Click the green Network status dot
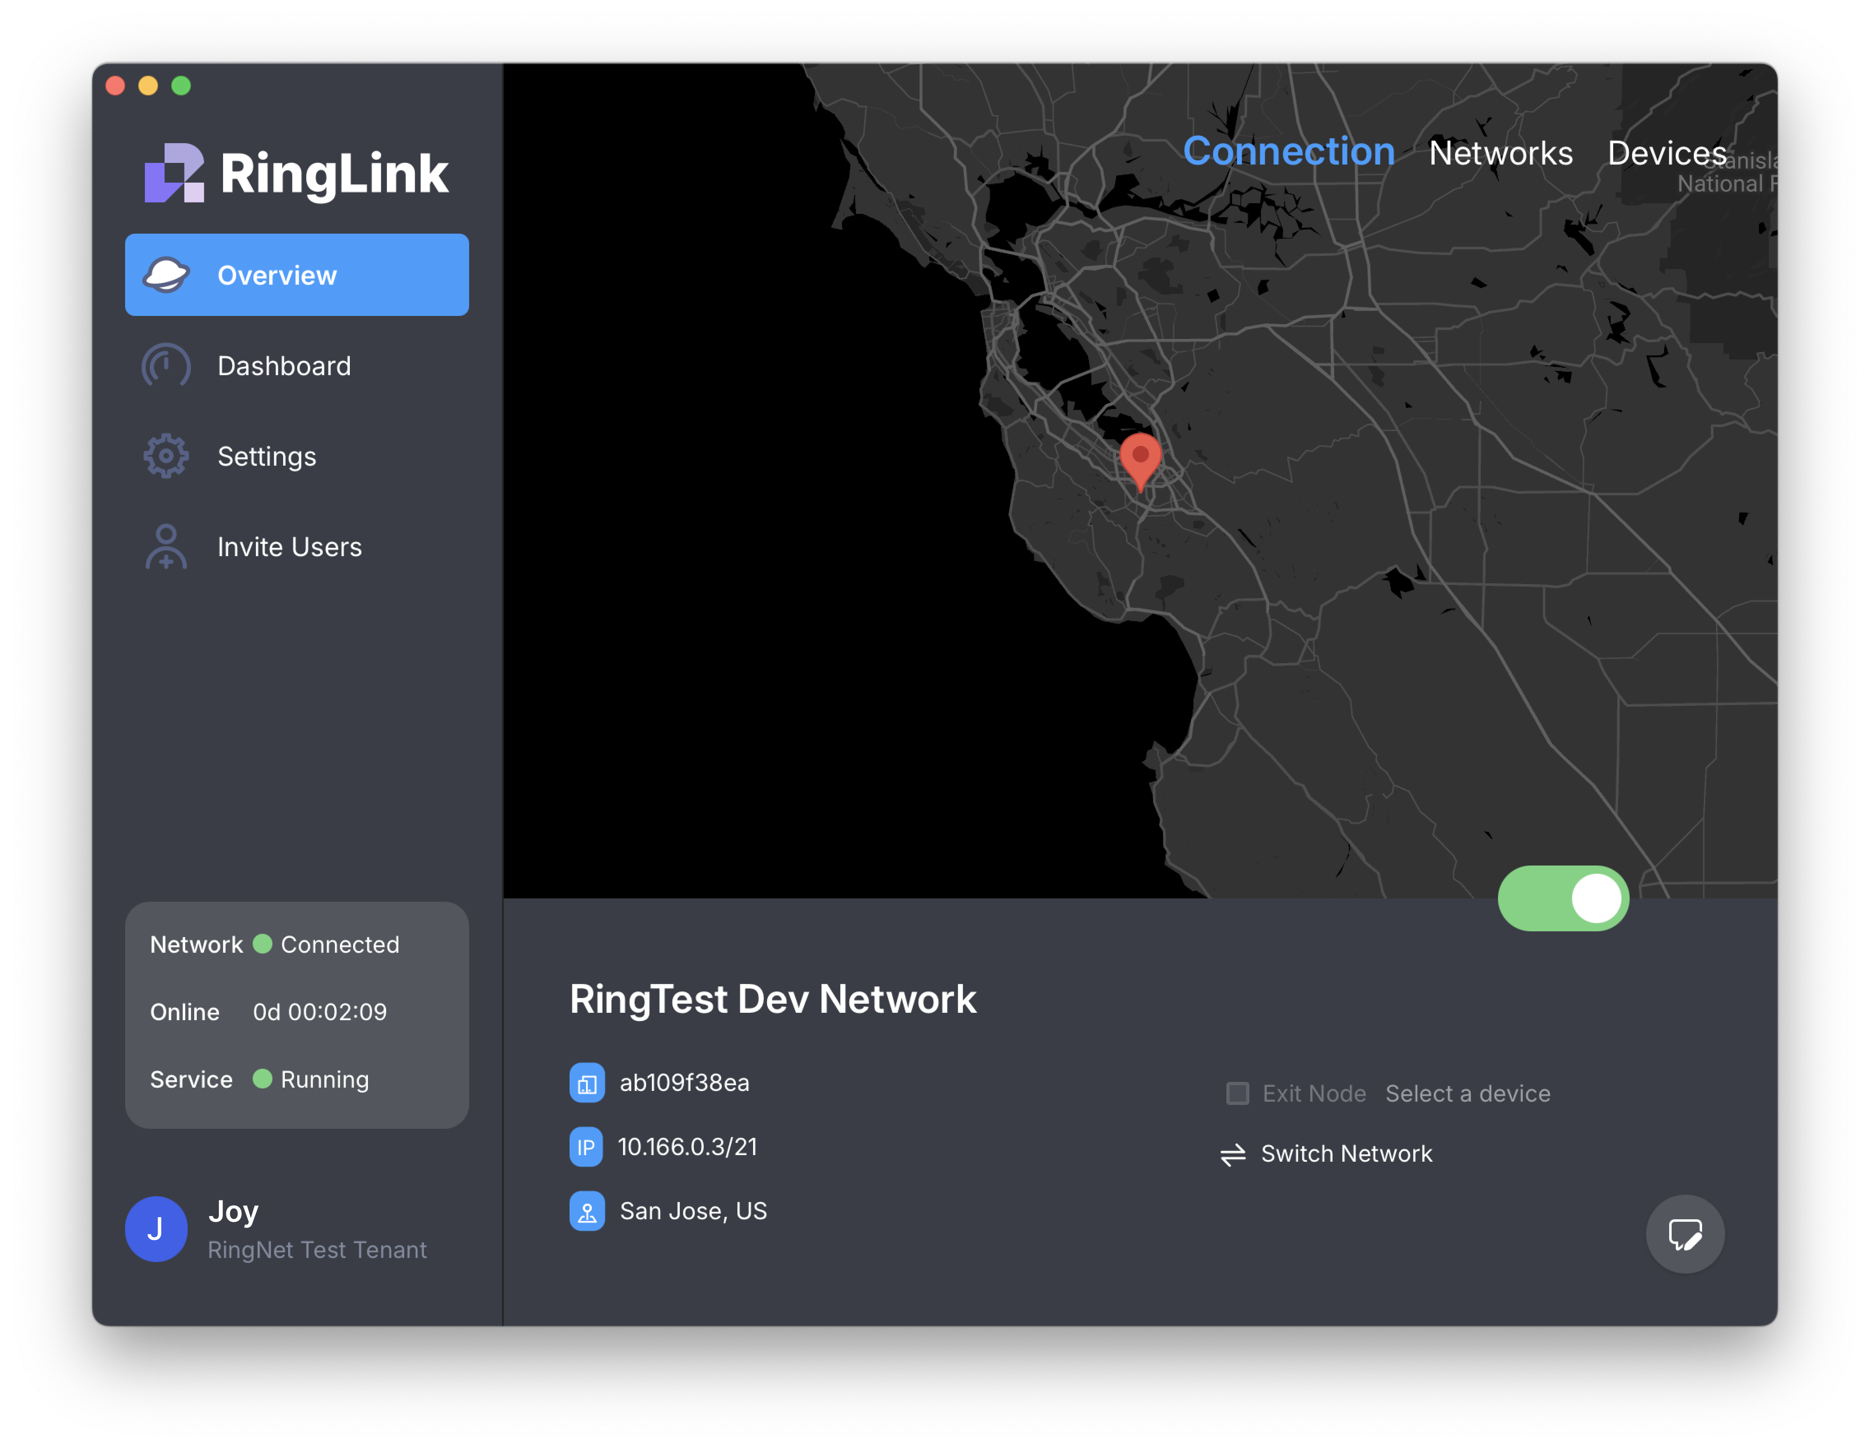Viewport: 1870px width, 1448px height. tap(263, 944)
